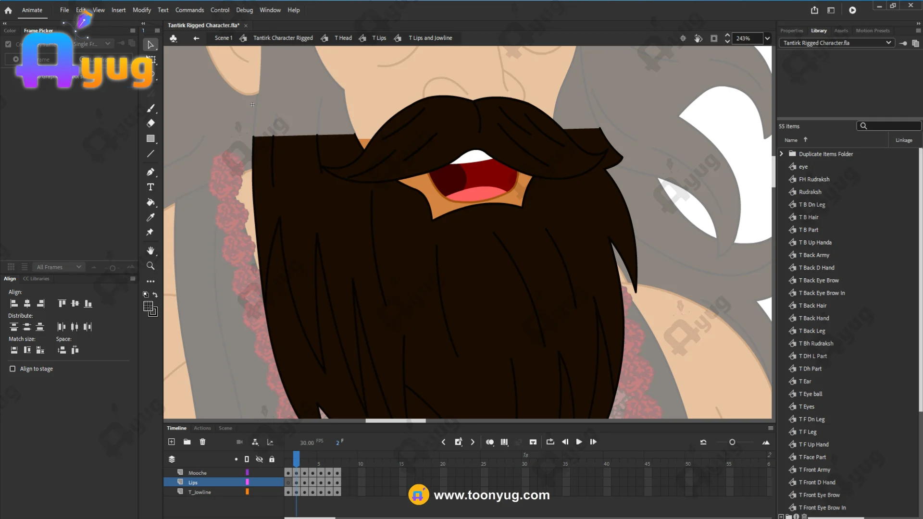Click the new layer icon in timeline
Viewport: 923px width, 519px height.
pos(172,442)
